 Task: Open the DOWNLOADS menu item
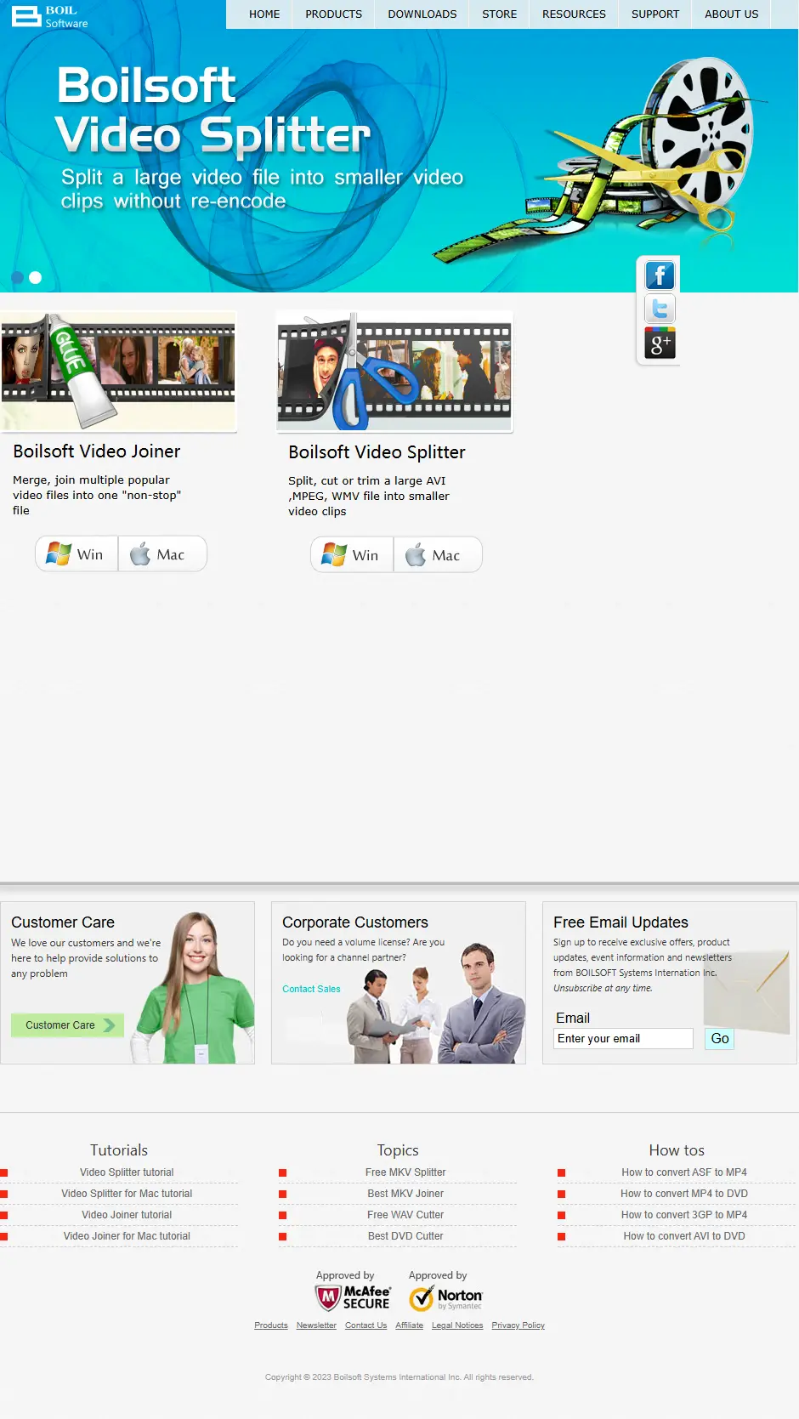[422, 14]
